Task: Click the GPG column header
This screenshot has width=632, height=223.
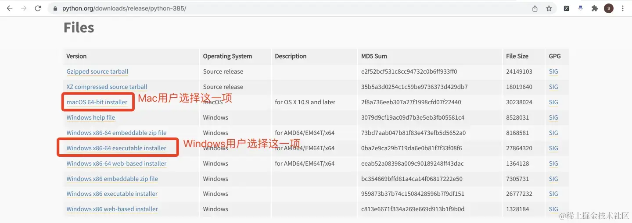Action: click(x=555, y=56)
